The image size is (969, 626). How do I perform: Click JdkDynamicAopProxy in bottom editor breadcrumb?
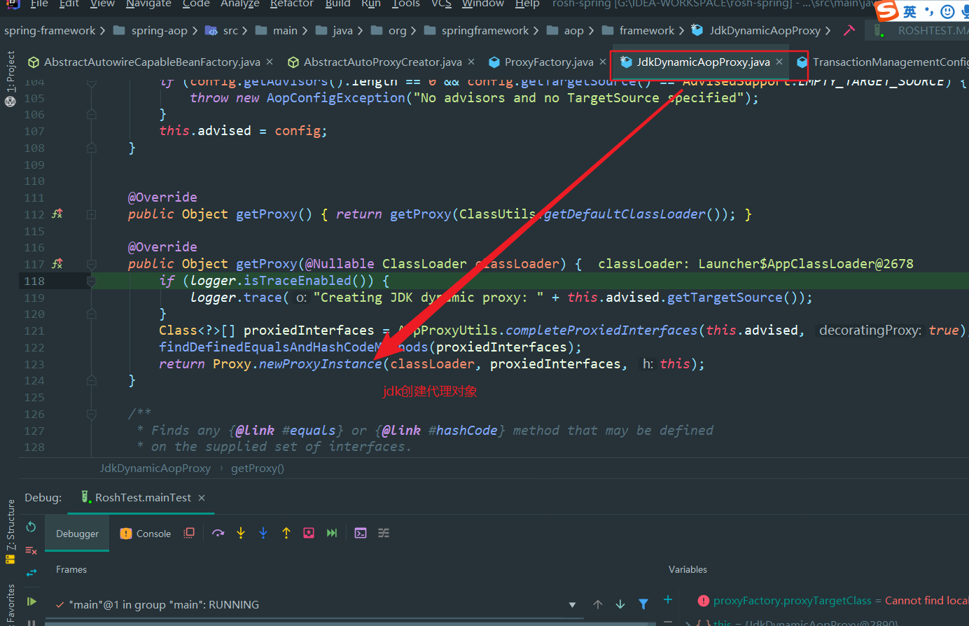point(155,468)
